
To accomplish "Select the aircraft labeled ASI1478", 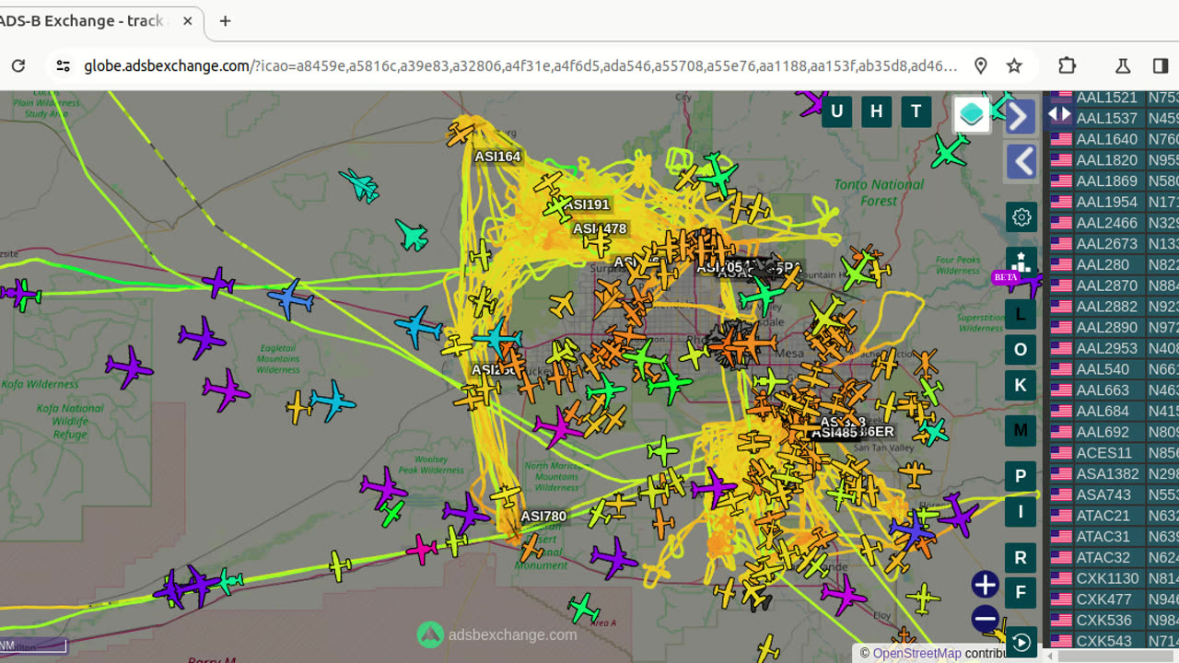I will pos(600,228).
